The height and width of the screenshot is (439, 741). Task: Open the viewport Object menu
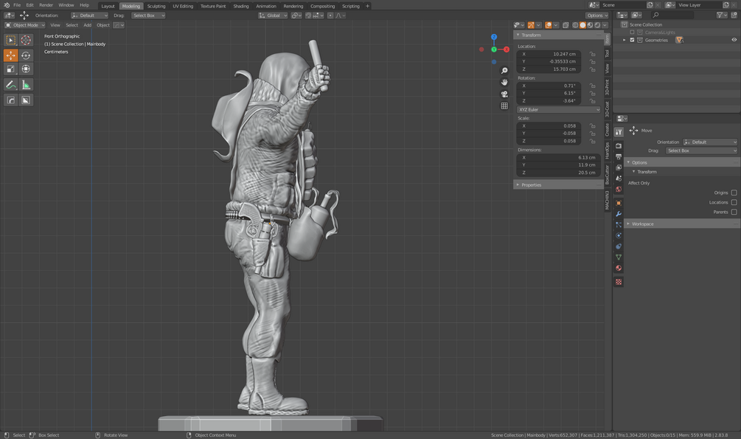click(x=103, y=25)
